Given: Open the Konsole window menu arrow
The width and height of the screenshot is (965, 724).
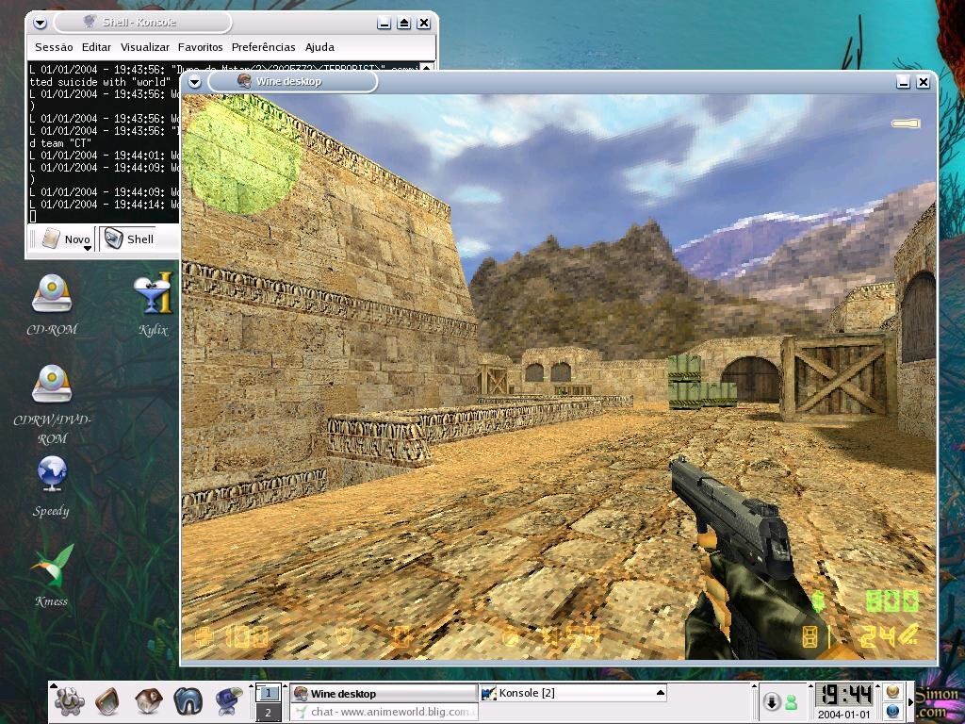Looking at the screenshot, I should point(40,22).
